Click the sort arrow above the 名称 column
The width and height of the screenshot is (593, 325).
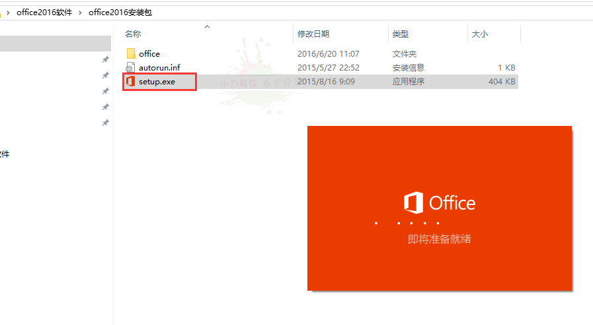[x=207, y=27]
